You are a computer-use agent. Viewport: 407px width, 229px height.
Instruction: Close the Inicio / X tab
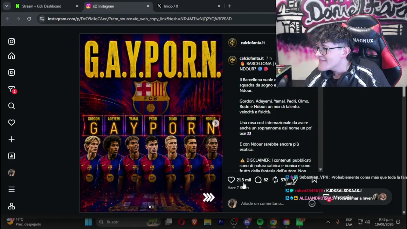click(x=219, y=6)
